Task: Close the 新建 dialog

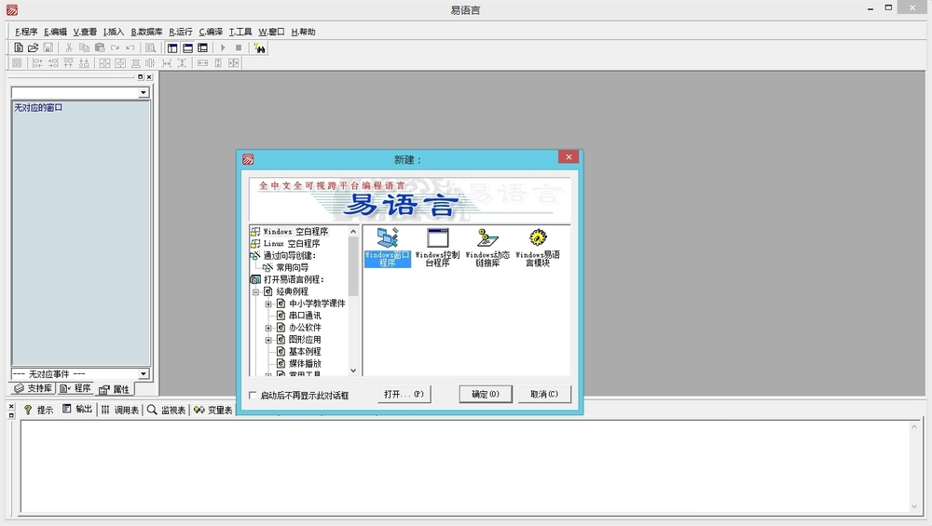Action: [569, 156]
